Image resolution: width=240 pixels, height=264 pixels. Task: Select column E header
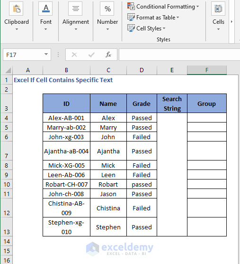click(x=172, y=70)
